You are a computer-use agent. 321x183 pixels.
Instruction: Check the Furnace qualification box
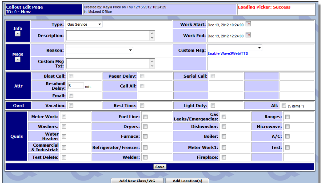(x=145, y=136)
